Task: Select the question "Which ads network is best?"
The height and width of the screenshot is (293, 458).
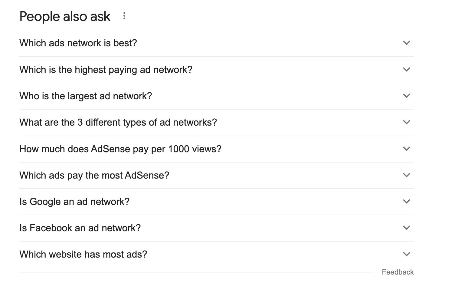Action: 78,43
